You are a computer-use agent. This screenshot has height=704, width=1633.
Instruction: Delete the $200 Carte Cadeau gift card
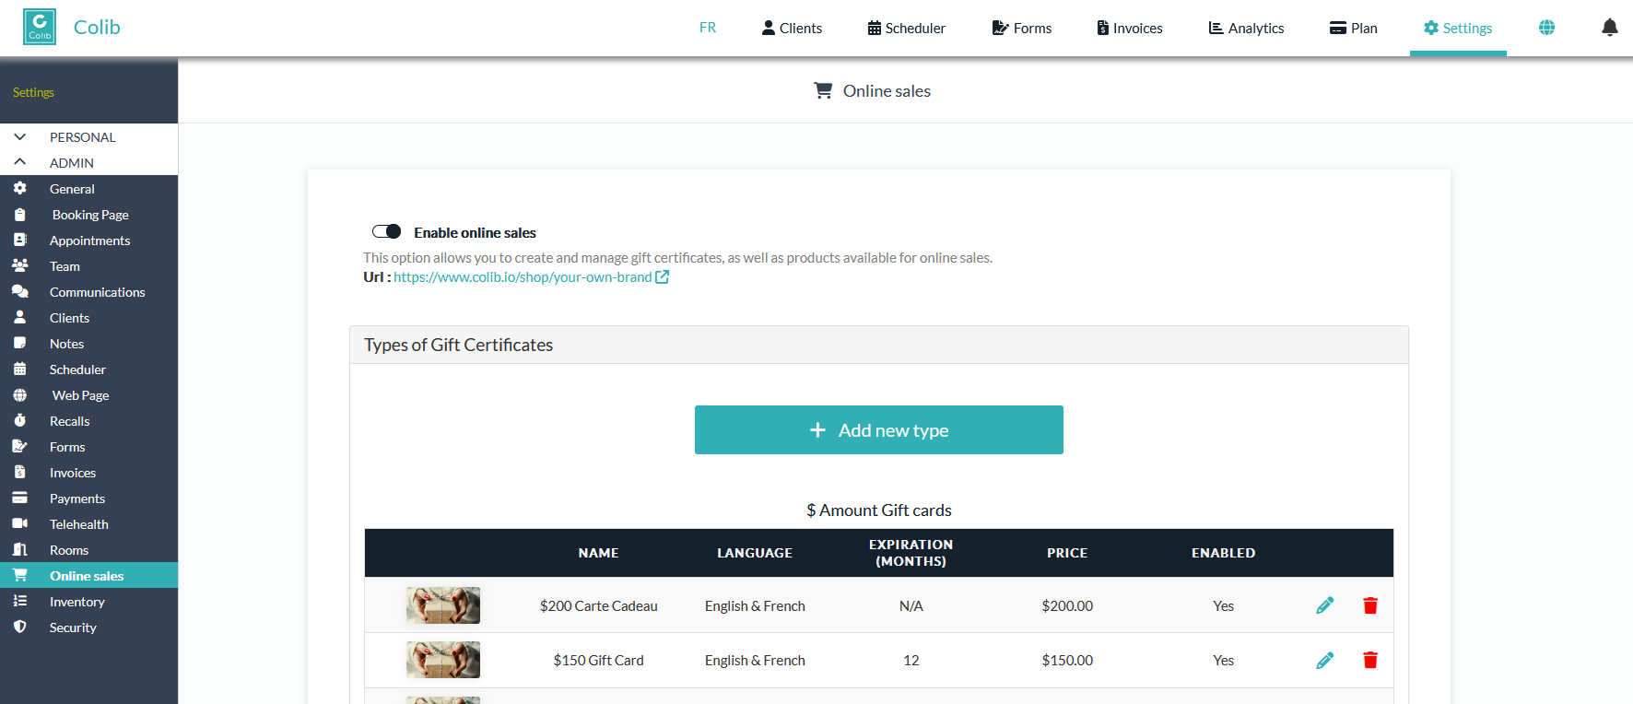[x=1370, y=605]
